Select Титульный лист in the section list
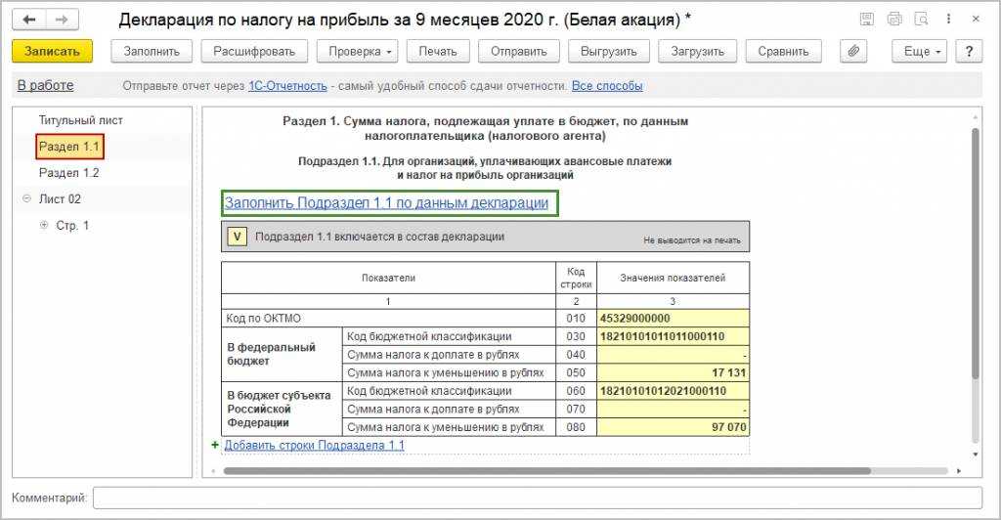Image resolution: width=1001 pixels, height=520 pixels. (x=81, y=120)
